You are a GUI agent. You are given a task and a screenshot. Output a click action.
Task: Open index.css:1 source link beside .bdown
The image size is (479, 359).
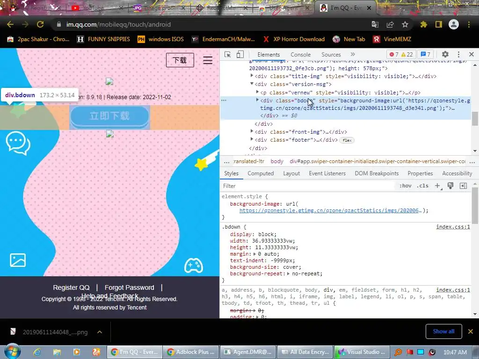(453, 227)
